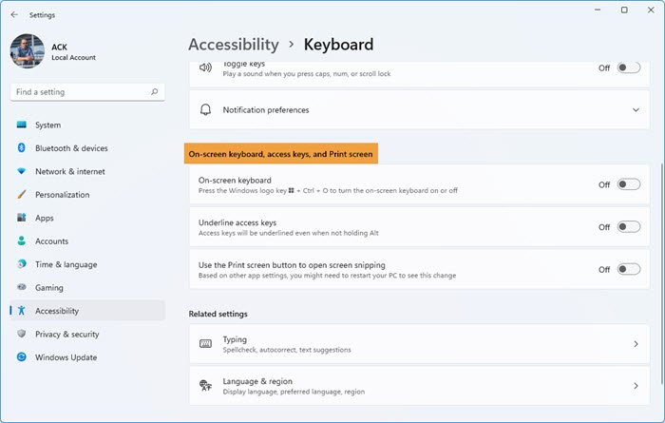Click the Privacy & security shield icon

tap(21, 335)
